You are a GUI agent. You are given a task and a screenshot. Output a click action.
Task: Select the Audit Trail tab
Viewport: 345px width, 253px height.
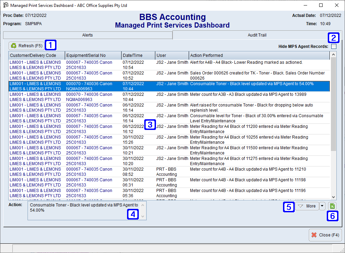point(257,35)
